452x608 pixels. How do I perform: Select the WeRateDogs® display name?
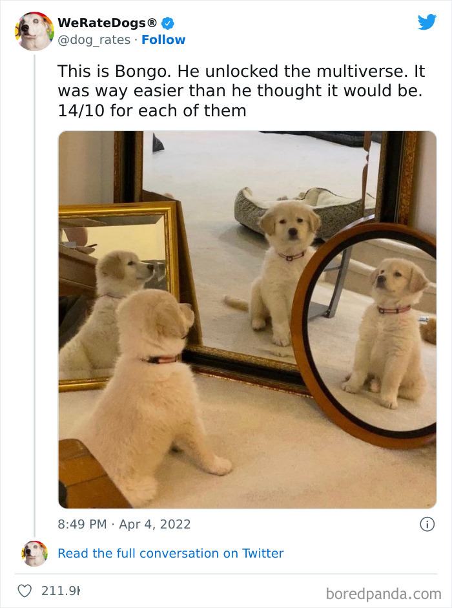point(108,21)
